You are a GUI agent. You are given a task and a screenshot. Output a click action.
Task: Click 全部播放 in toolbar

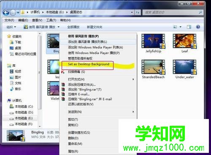click(73, 27)
